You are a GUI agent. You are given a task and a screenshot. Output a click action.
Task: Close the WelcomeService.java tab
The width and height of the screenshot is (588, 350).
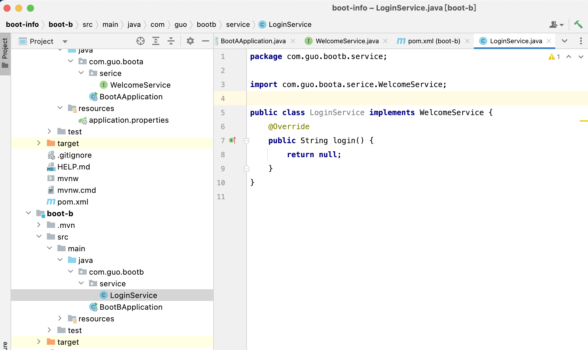pyautogui.click(x=385, y=41)
